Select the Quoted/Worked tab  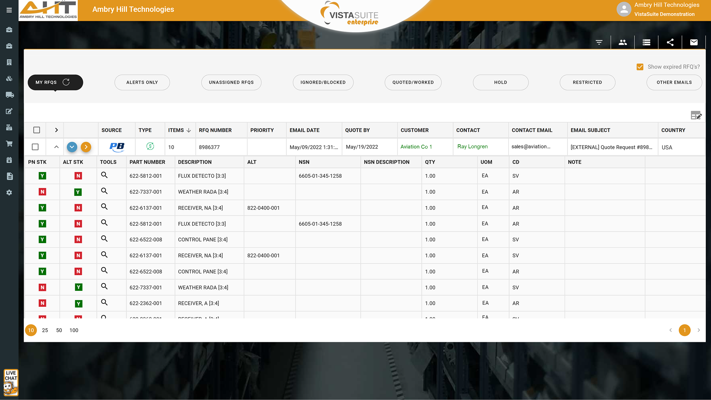point(413,83)
